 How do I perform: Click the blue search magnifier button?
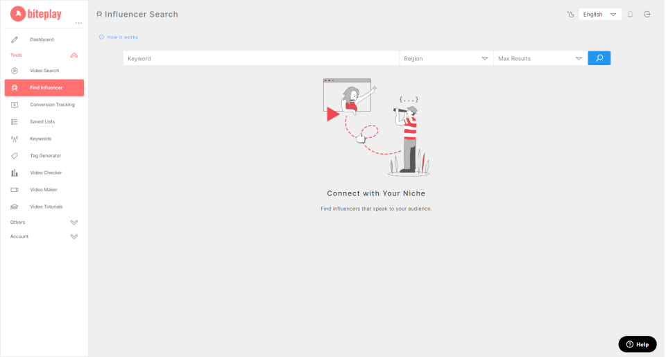pos(599,58)
